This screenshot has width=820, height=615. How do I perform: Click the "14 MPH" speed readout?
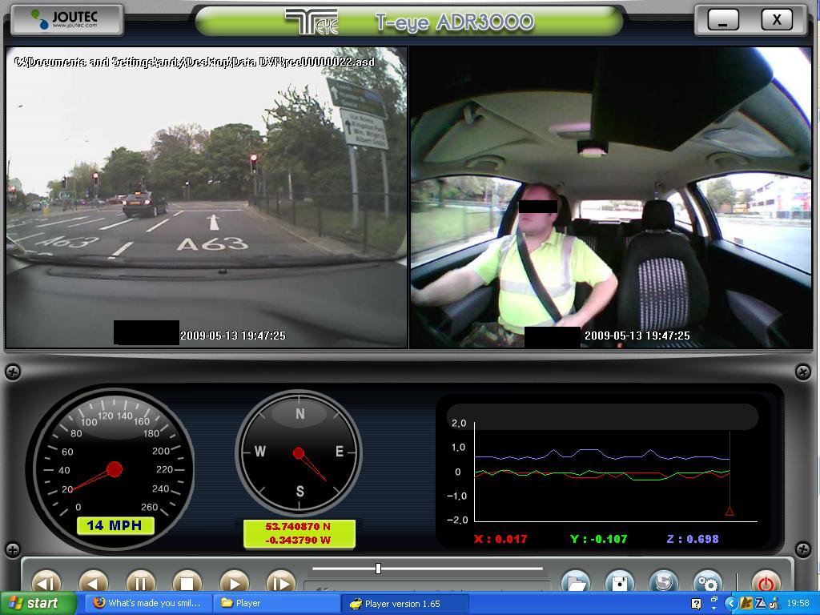pyautogui.click(x=115, y=525)
